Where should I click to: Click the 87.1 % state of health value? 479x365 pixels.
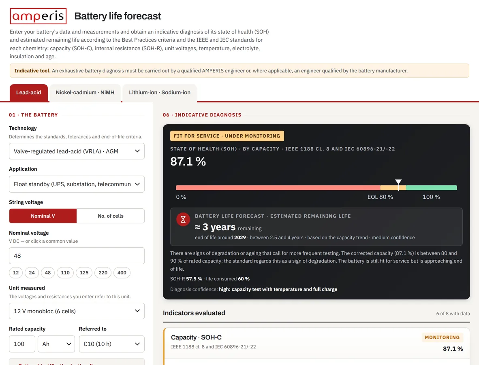tap(188, 161)
